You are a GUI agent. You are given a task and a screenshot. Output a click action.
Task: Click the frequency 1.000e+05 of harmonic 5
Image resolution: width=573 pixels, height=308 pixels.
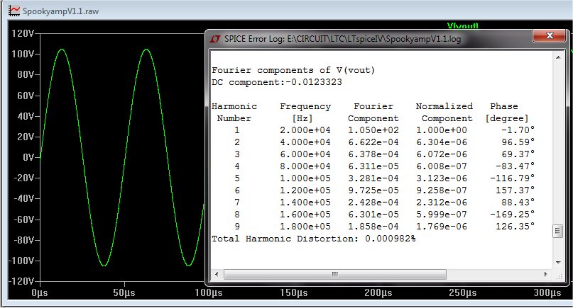[x=305, y=178]
